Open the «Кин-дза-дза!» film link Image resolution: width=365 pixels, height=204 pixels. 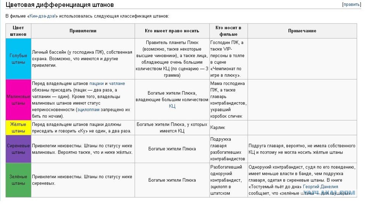[43, 16]
